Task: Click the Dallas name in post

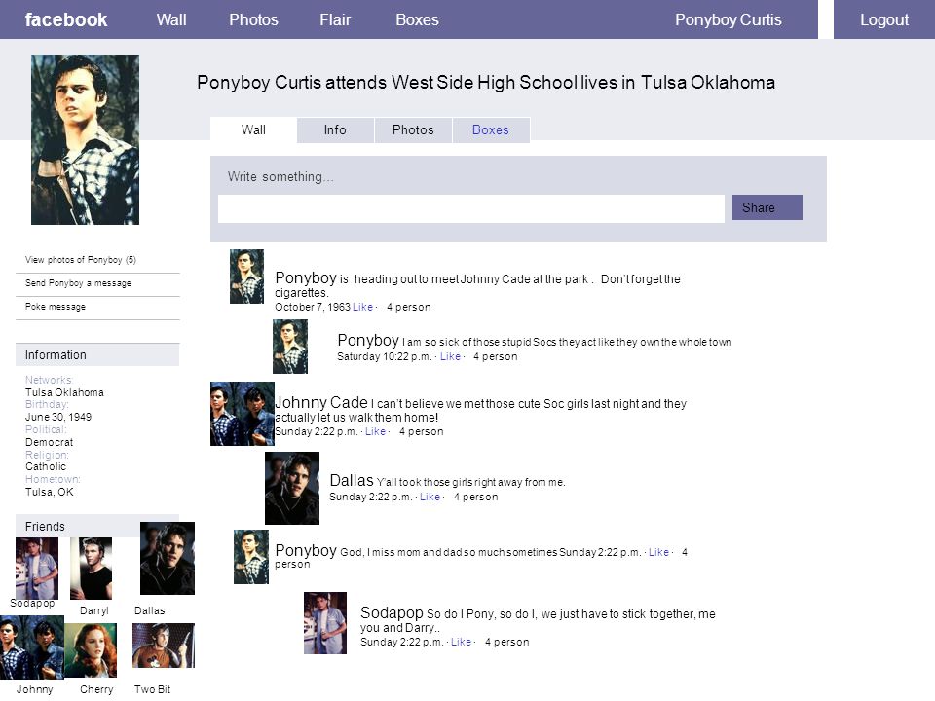Action: pyautogui.click(x=352, y=480)
